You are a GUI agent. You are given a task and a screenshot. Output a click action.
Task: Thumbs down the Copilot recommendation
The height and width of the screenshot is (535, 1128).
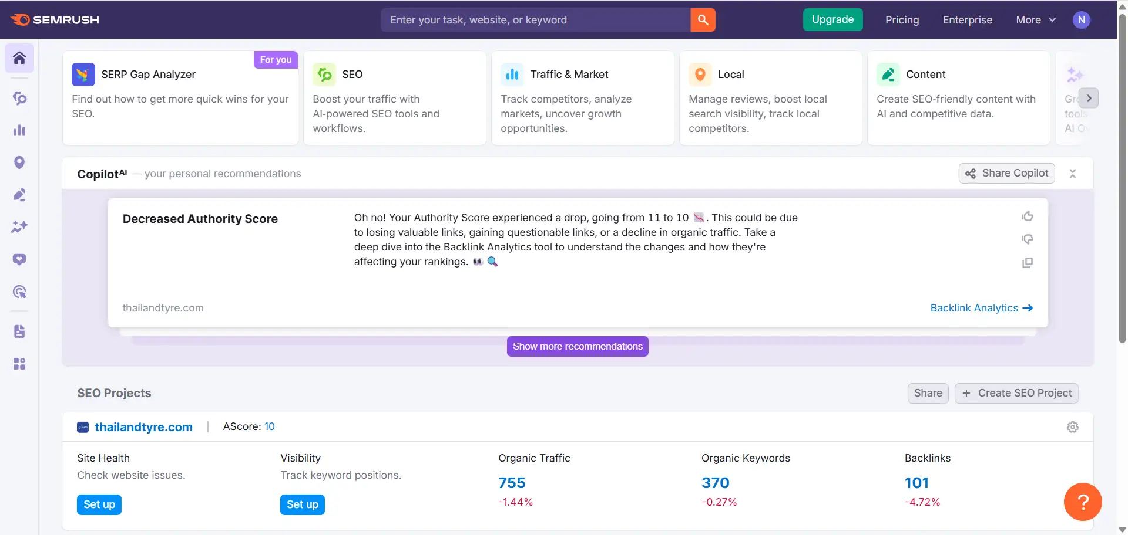[1028, 239]
